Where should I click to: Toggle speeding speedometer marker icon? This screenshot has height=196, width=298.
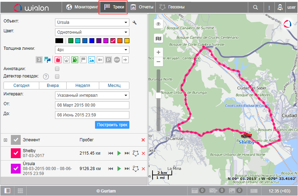pos(66,60)
